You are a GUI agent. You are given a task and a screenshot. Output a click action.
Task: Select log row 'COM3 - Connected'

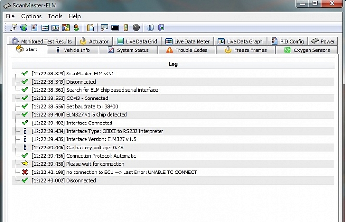[173, 98]
